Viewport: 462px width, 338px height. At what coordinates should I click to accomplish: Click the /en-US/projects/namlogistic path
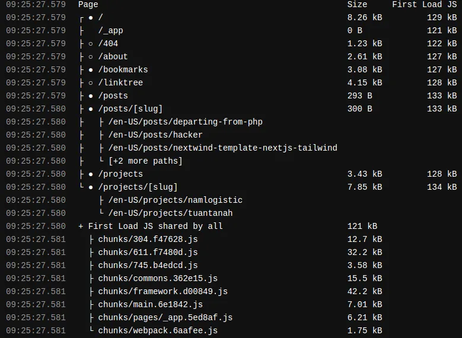(x=175, y=200)
